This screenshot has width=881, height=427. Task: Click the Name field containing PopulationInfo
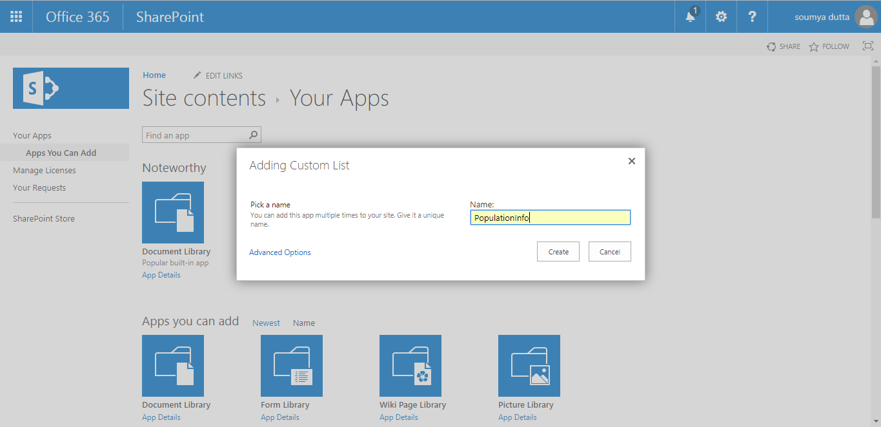pyautogui.click(x=550, y=217)
